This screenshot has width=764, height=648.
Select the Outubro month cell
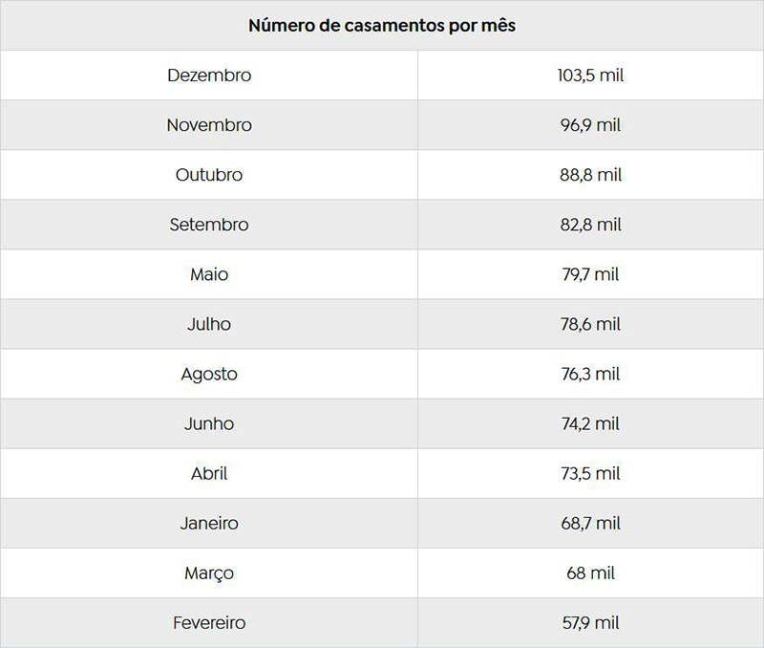point(209,175)
